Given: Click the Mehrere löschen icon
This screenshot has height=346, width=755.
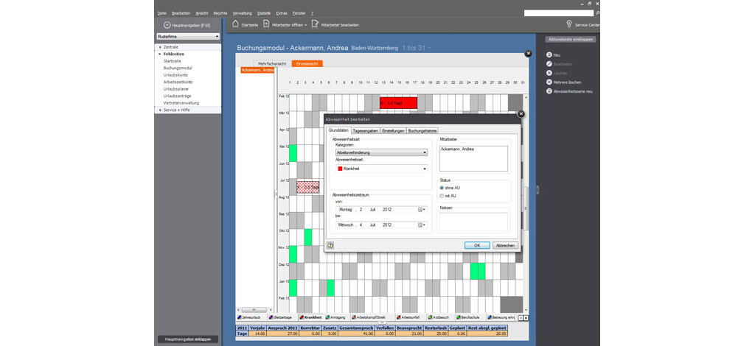Looking at the screenshot, I should (x=549, y=82).
